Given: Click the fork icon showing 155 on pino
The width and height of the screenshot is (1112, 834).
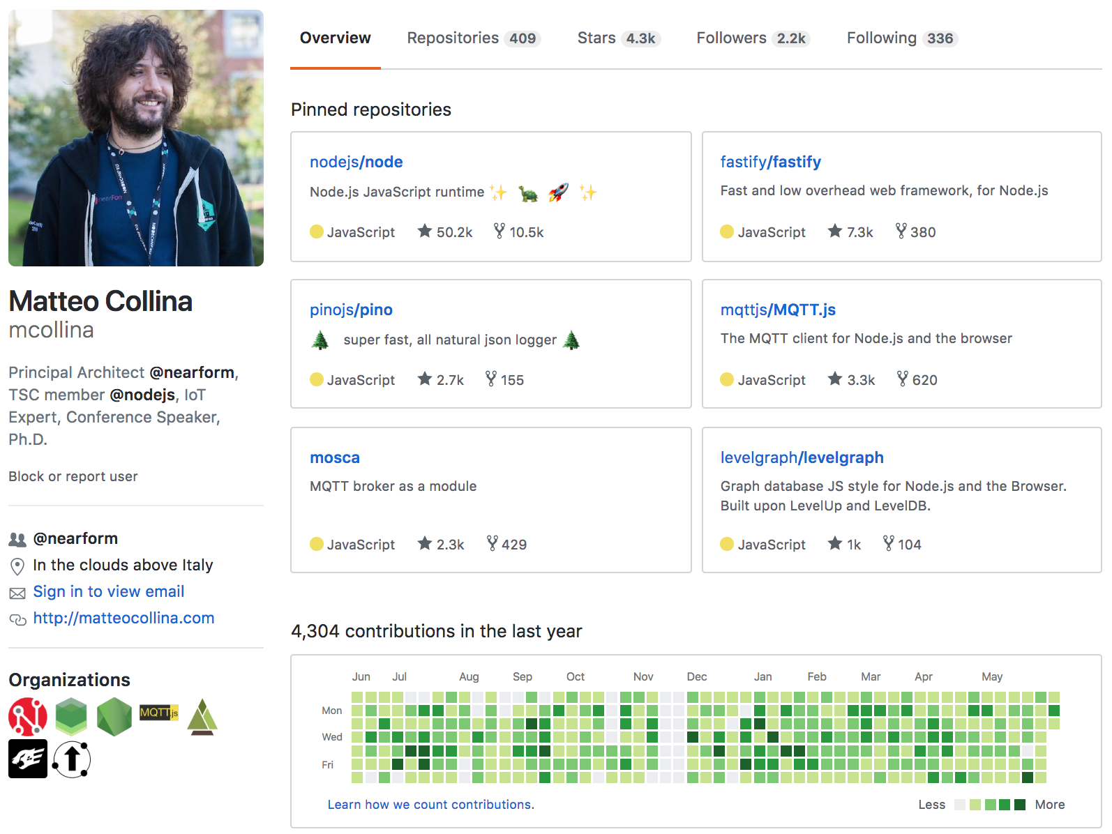Looking at the screenshot, I should pos(491,379).
